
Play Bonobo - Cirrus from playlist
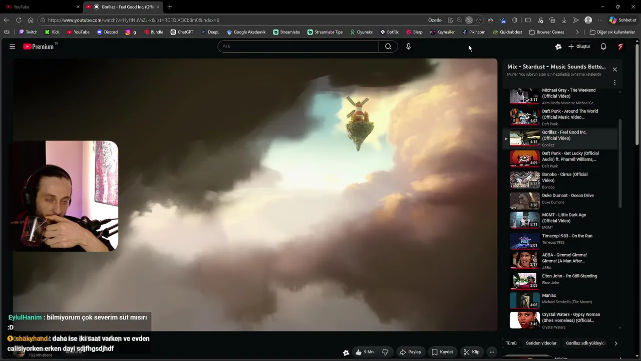coord(560,180)
